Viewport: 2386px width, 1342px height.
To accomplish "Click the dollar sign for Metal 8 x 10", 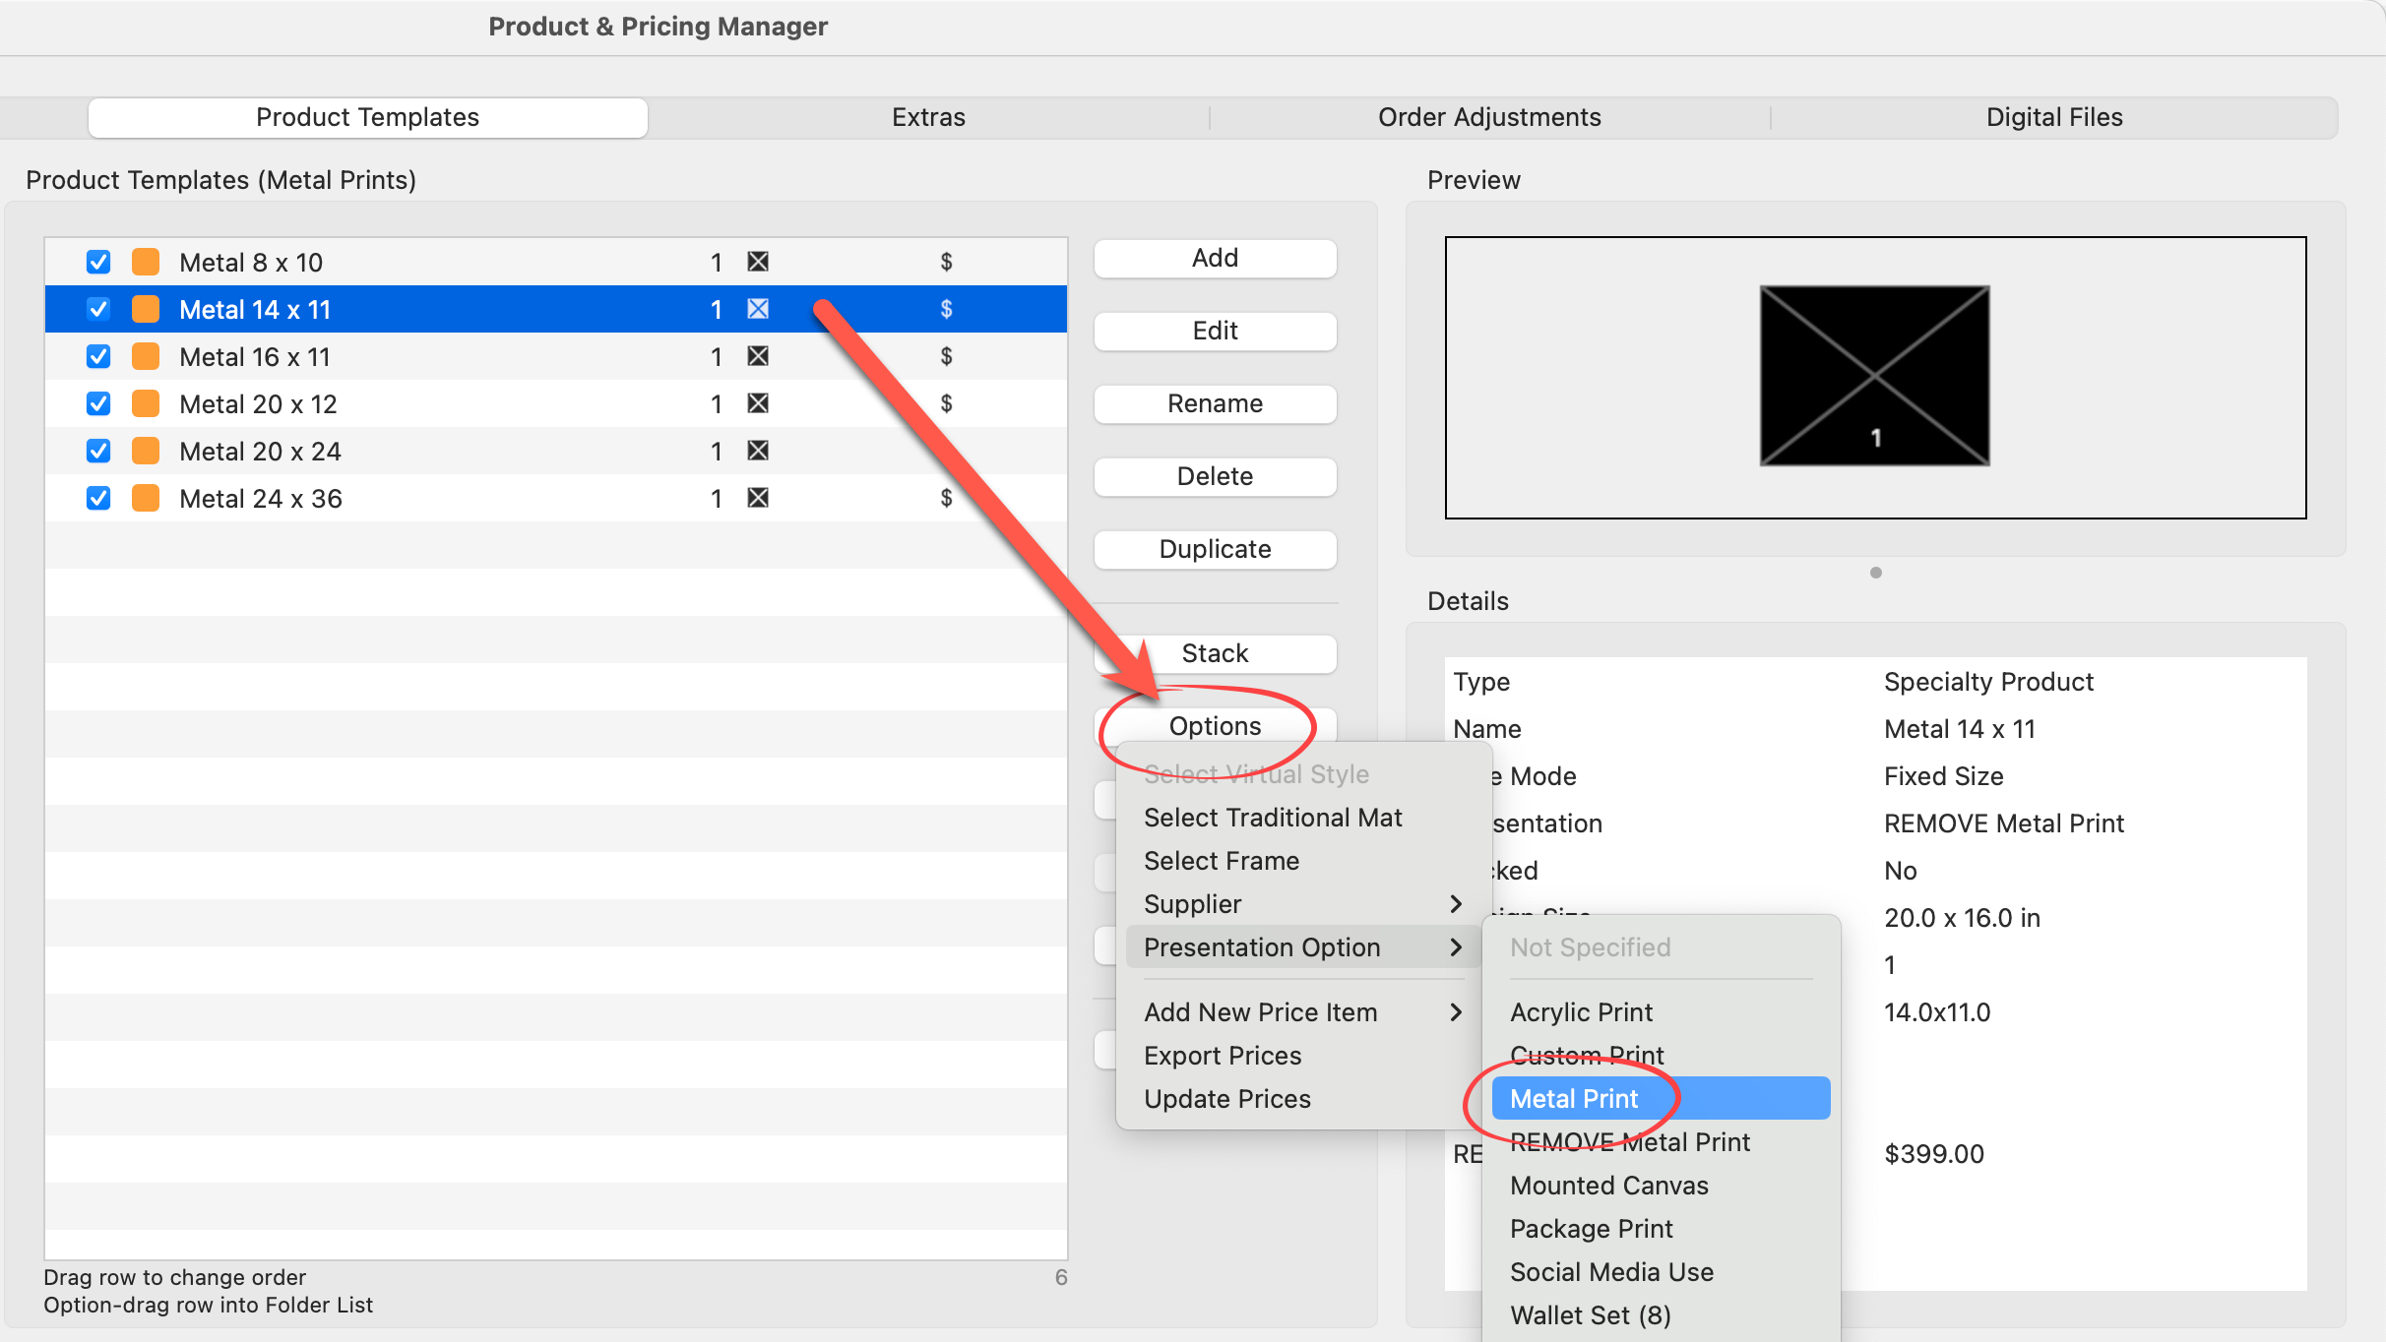I will [946, 262].
